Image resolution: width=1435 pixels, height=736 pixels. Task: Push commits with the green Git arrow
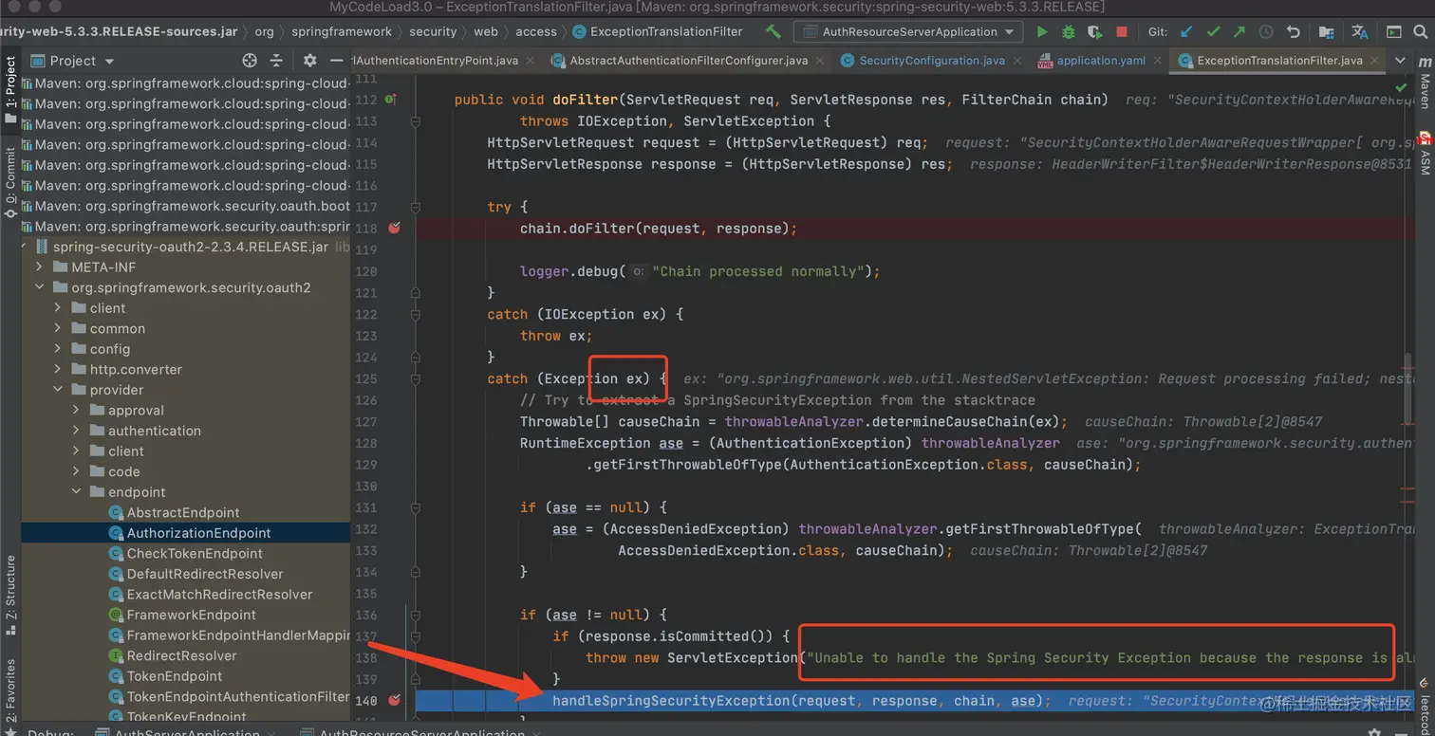(1239, 31)
